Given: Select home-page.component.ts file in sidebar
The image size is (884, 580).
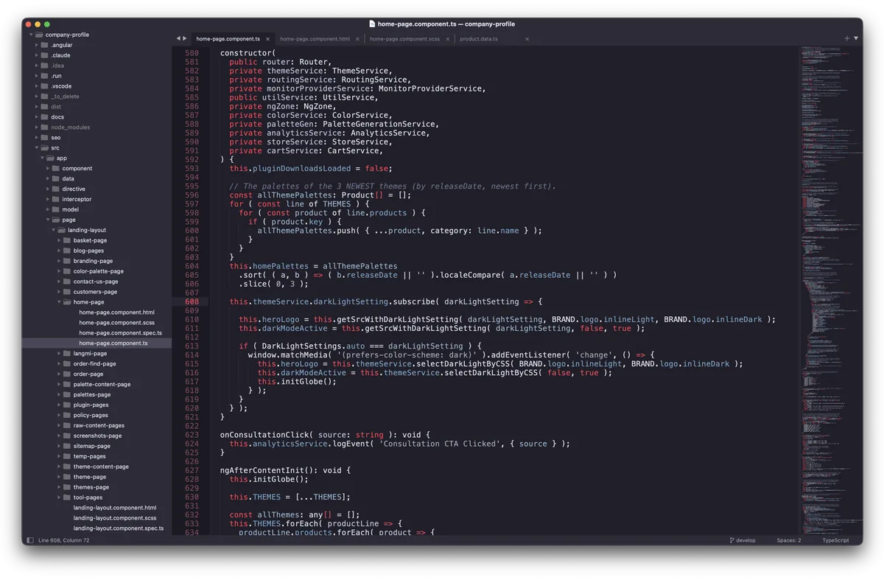Looking at the screenshot, I should 113,343.
